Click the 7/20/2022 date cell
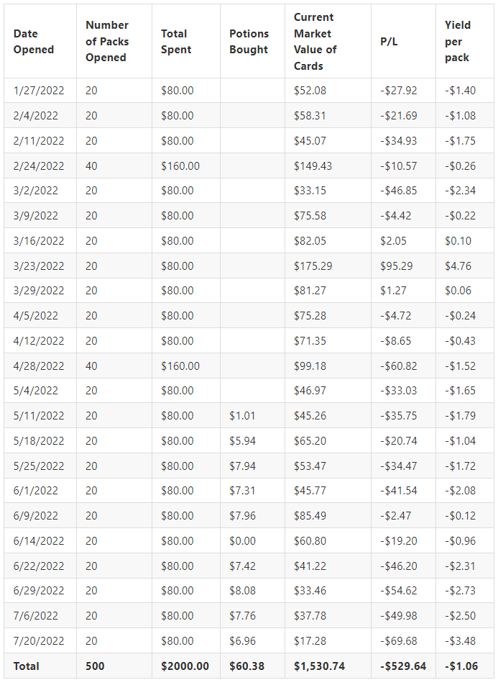 (x=40, y=641)
